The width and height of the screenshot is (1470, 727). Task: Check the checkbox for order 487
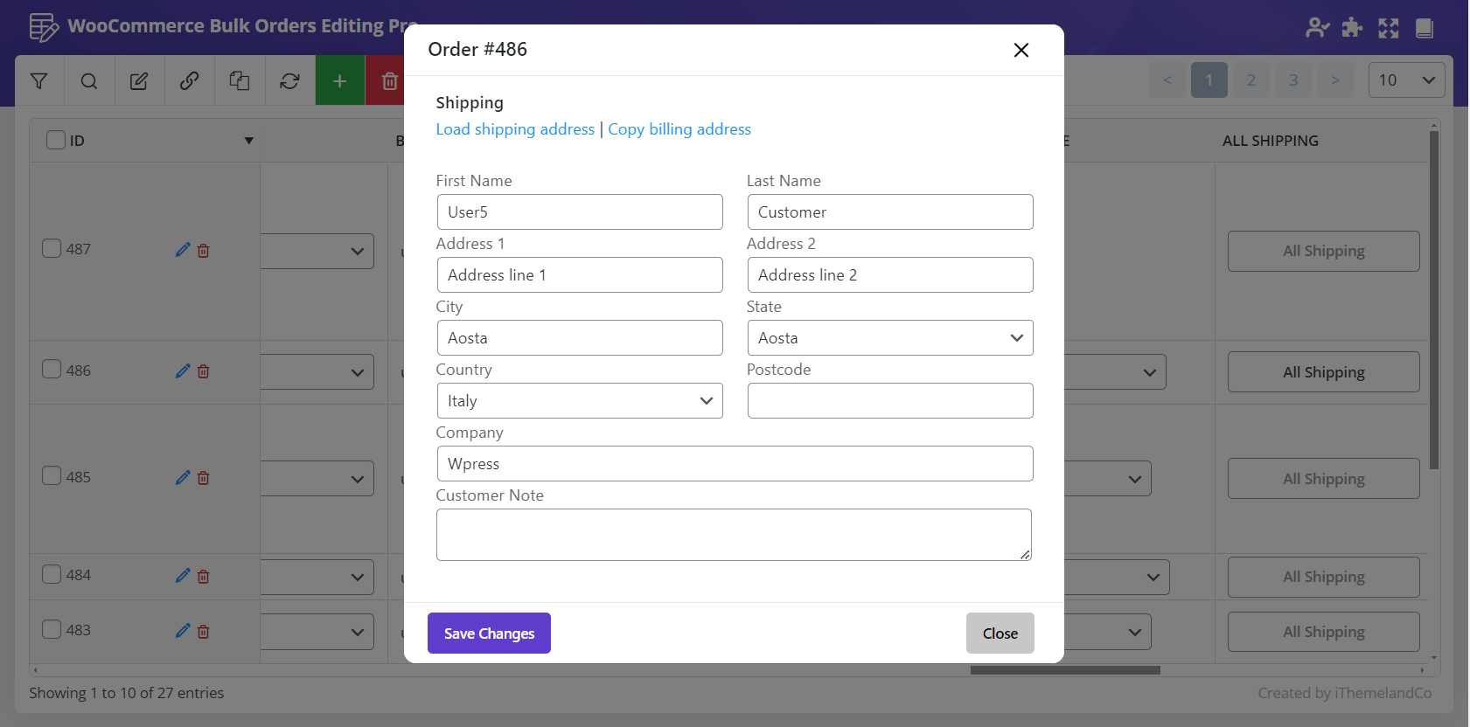point(52,249)
